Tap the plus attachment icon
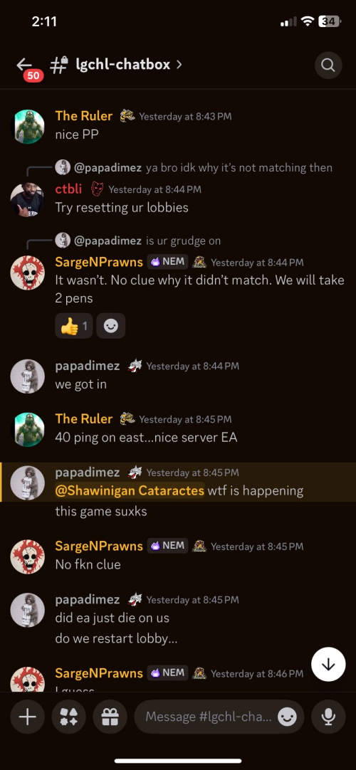Image resolution: width=356 pixels, height=770 pixels. point(28,717)
